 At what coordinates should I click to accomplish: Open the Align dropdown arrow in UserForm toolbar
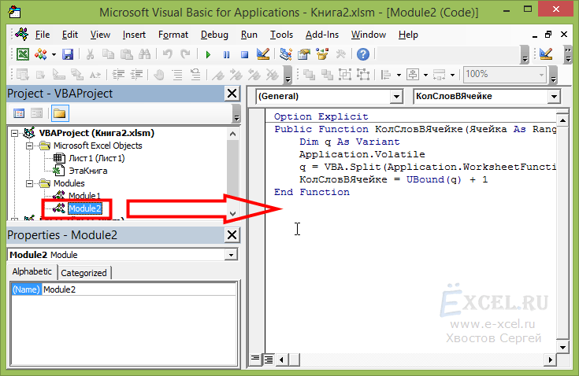click(x=399, y=76)
